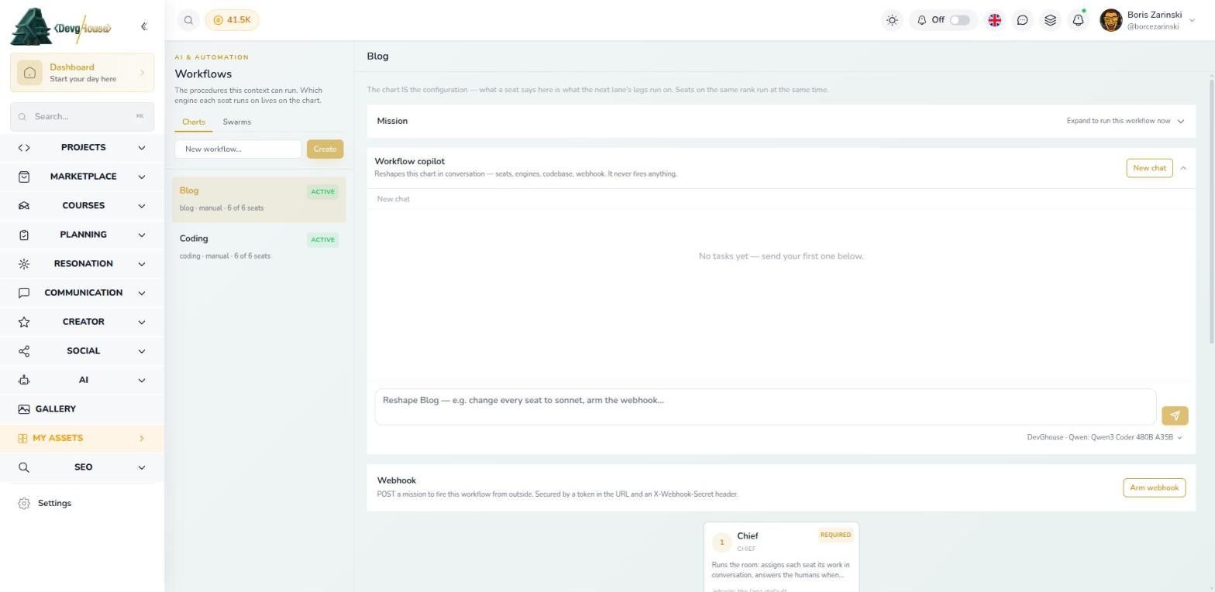Focus the sidebar Search field
The height and width of the screenshot is (592, 1215).
tap(82, 117)
